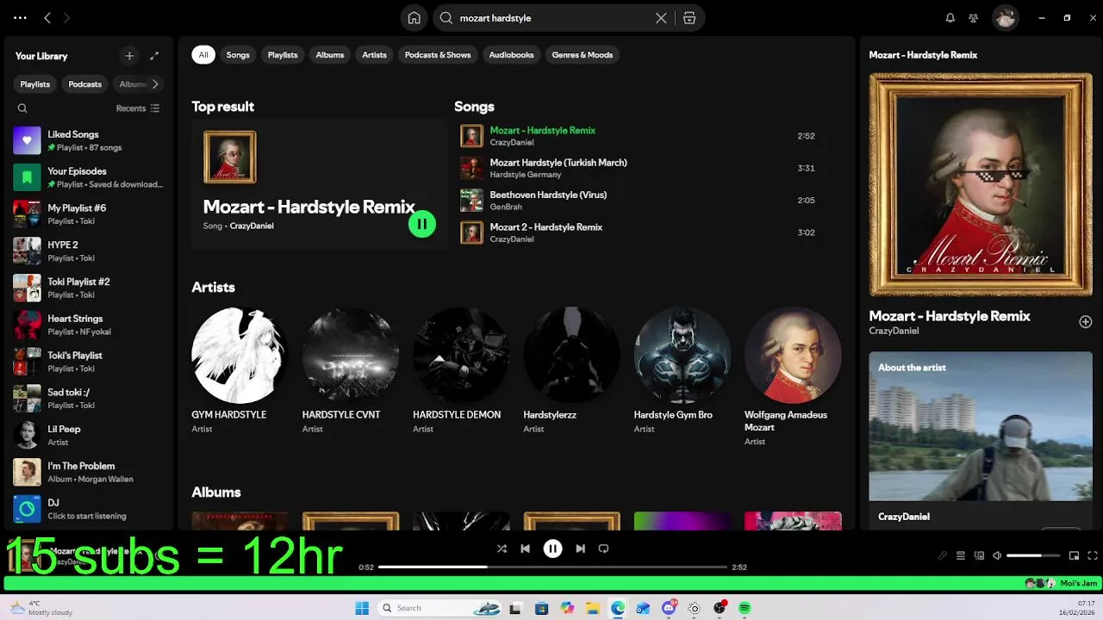Show more library filters with chevron
Viewport: 1103px width, 620px height.
point(155,84)
